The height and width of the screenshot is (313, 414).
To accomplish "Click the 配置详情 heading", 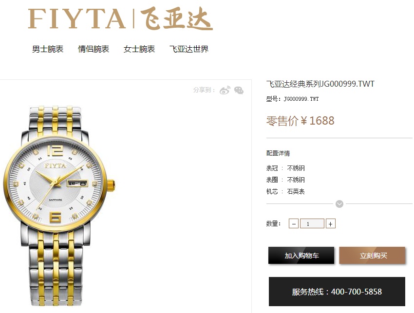I will [x=278, y=153].
